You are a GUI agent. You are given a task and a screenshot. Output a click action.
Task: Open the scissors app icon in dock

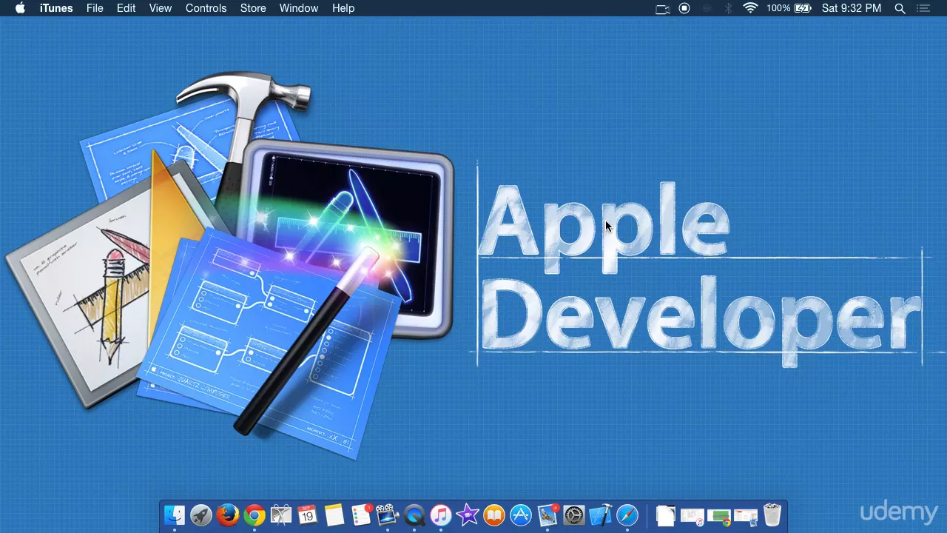[x=281, y=515]
